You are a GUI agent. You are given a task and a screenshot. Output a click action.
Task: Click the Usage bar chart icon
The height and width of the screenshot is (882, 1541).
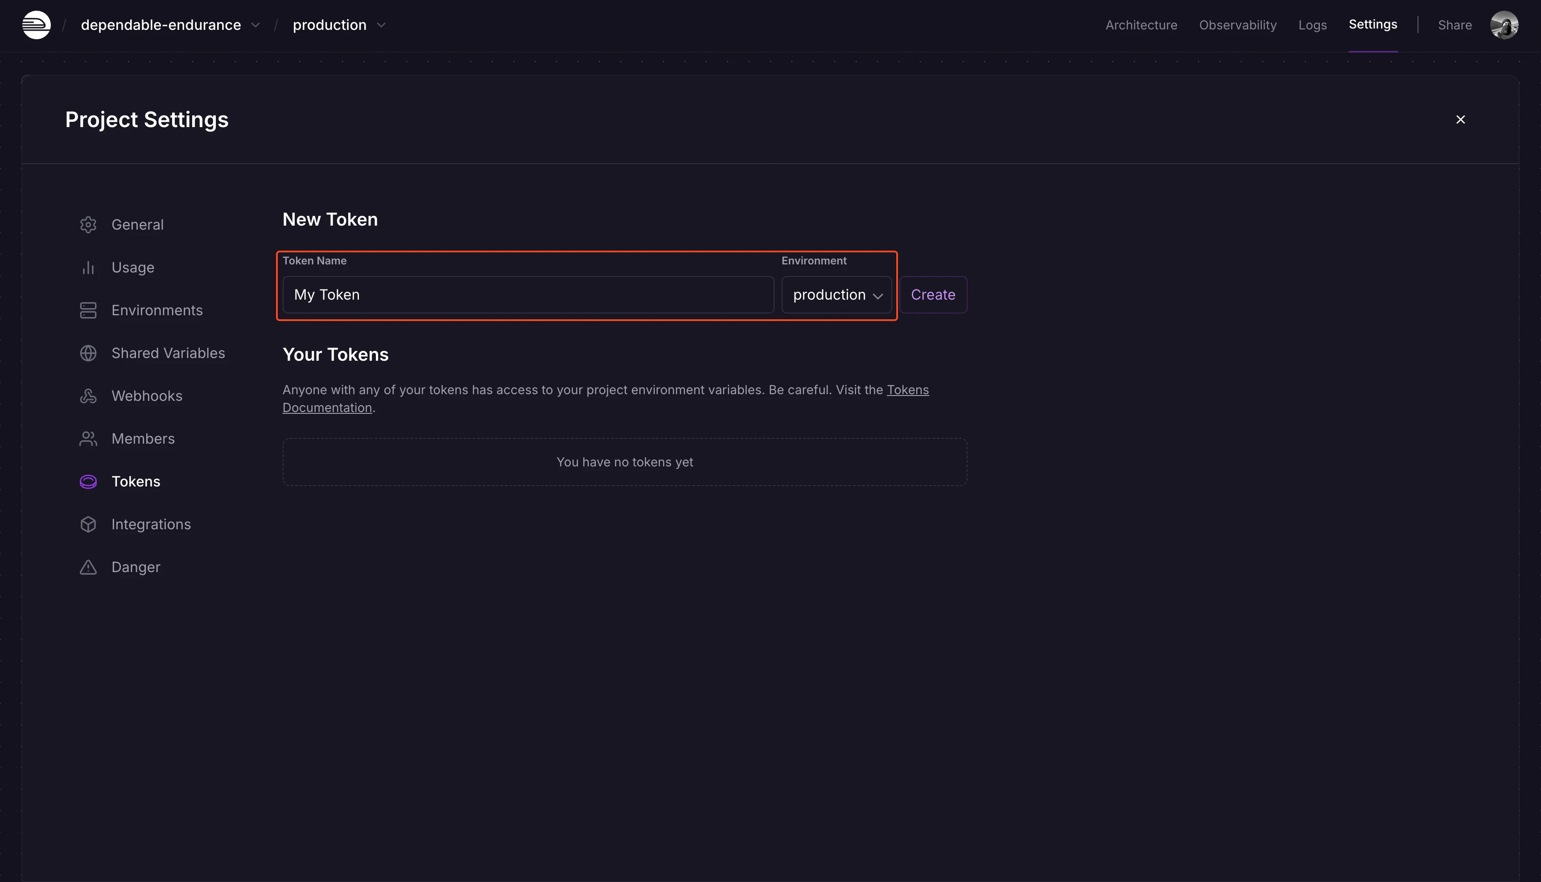tap(88, 268)
